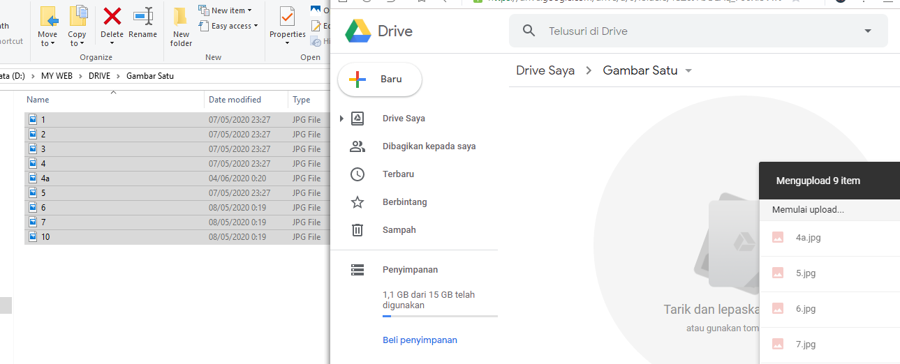Select file 7 in Explorer list
The image size is (900, 364).
pyautogui.click(x=177, y=222)
